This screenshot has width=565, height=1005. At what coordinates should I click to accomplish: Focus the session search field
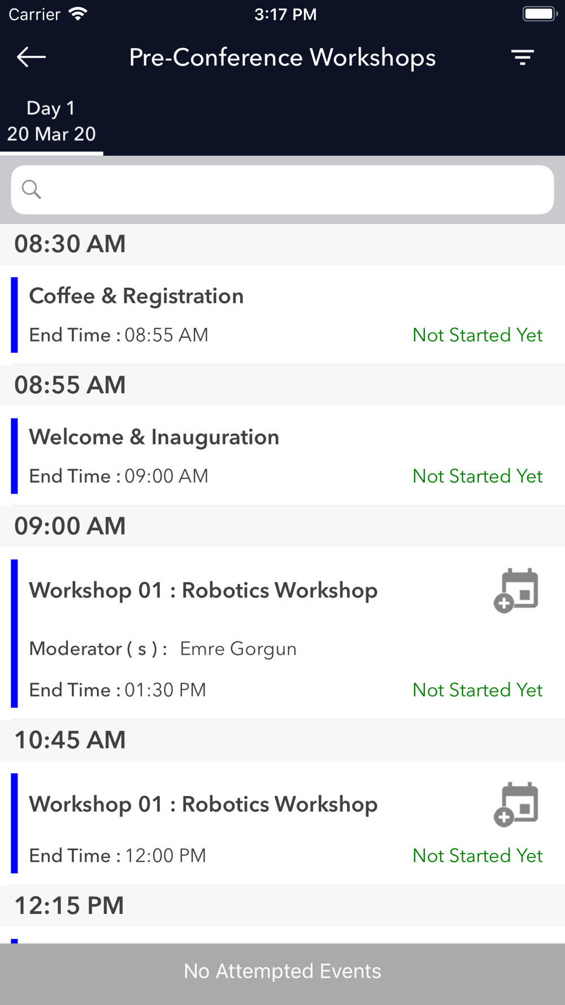point(282,190)
